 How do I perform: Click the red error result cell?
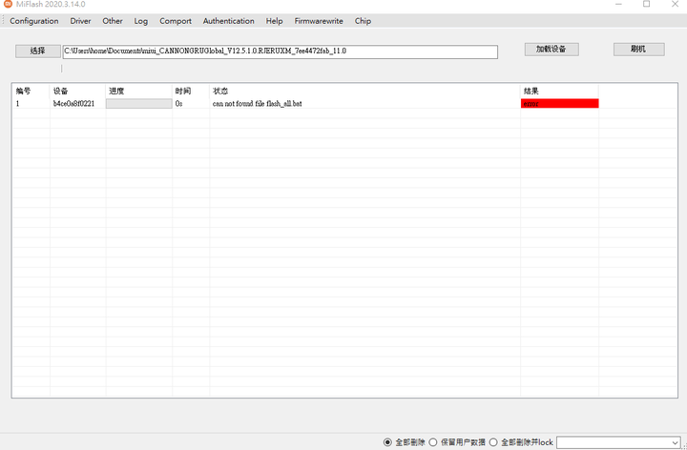[559, 103]
